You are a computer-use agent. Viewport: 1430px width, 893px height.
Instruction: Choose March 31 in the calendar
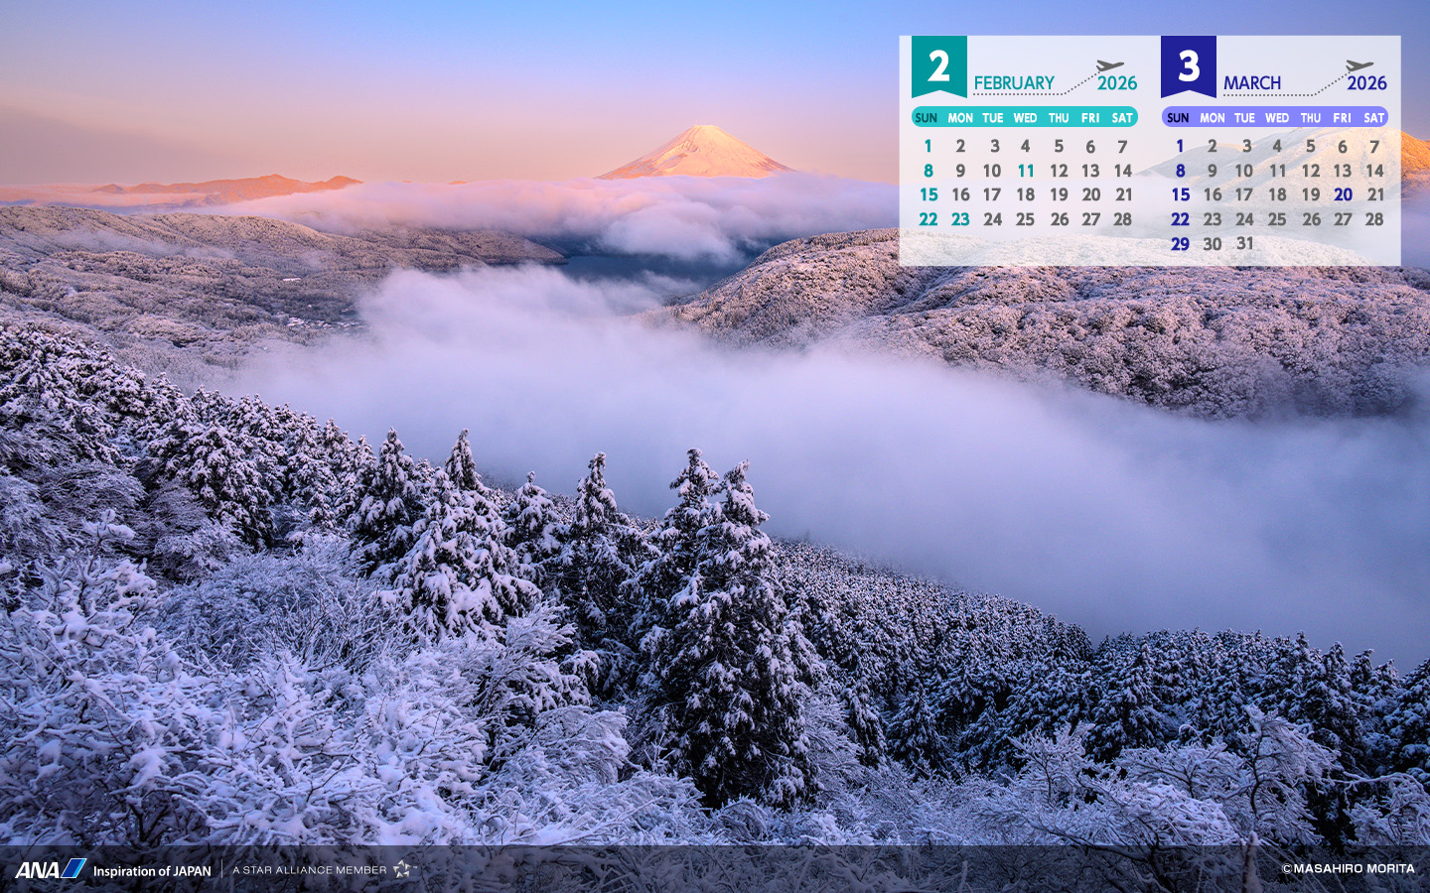1245,244
